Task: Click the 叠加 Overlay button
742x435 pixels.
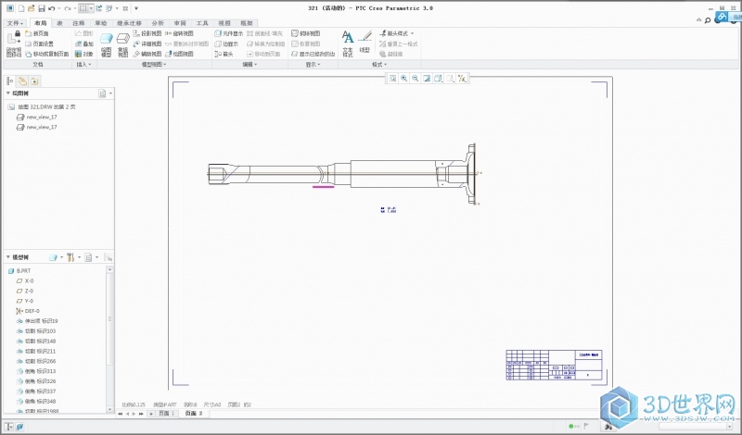Action: [84, 43]
